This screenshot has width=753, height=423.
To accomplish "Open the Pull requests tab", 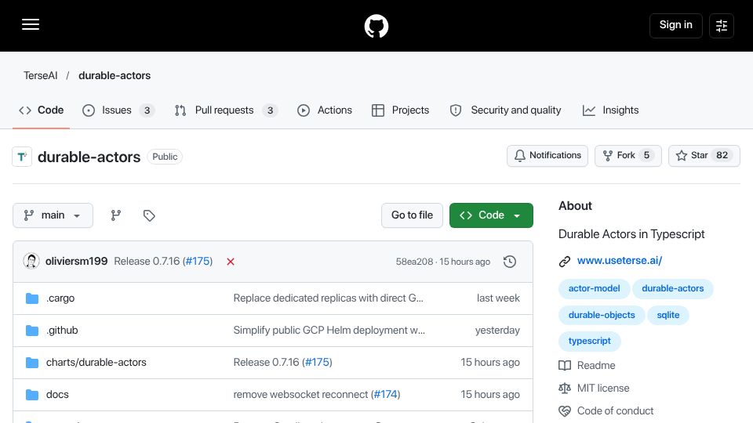I will pyautogui.click(x=226, y=110).
